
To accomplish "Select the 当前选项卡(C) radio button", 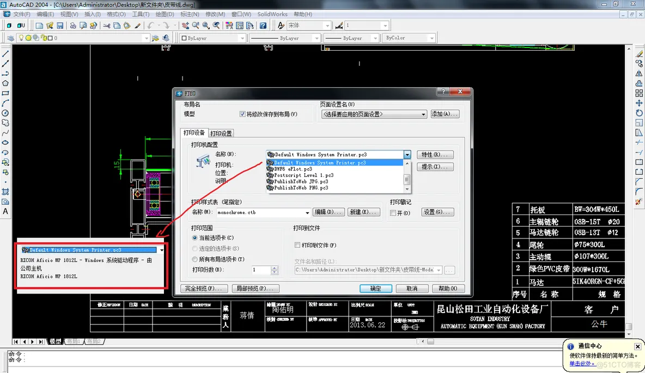I will point(194,238).
